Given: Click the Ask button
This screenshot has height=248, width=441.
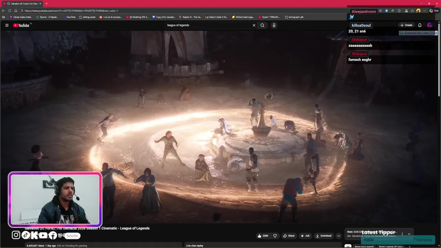Looking at the screenshot, I should pyautogui.click(x=305, y=236).
